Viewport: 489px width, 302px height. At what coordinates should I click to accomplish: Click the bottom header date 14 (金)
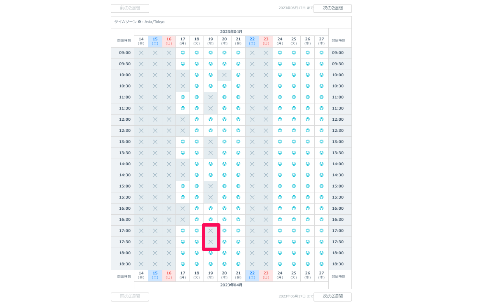(141, 275)
